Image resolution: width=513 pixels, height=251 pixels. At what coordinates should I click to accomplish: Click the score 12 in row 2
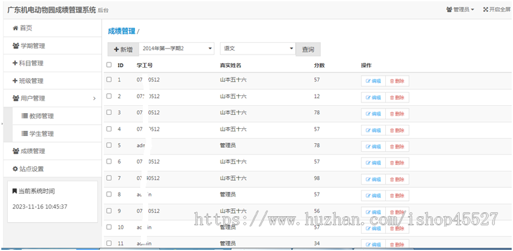tap(317, 97)
